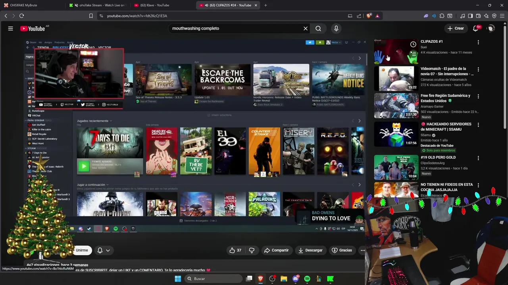508x285 pixels.
Task: Dislike this video
Action: 252,250
